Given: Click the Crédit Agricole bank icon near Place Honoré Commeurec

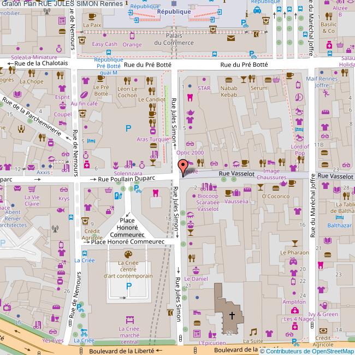Looking at the screenshot, I should [85, 220].
